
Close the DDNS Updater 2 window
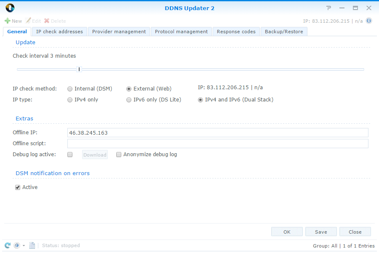click(368, 8)
